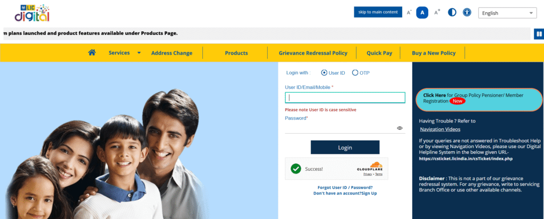Increase font size with A+ icon
Viewport: 544px width, 219px height.
coord(437,13)
